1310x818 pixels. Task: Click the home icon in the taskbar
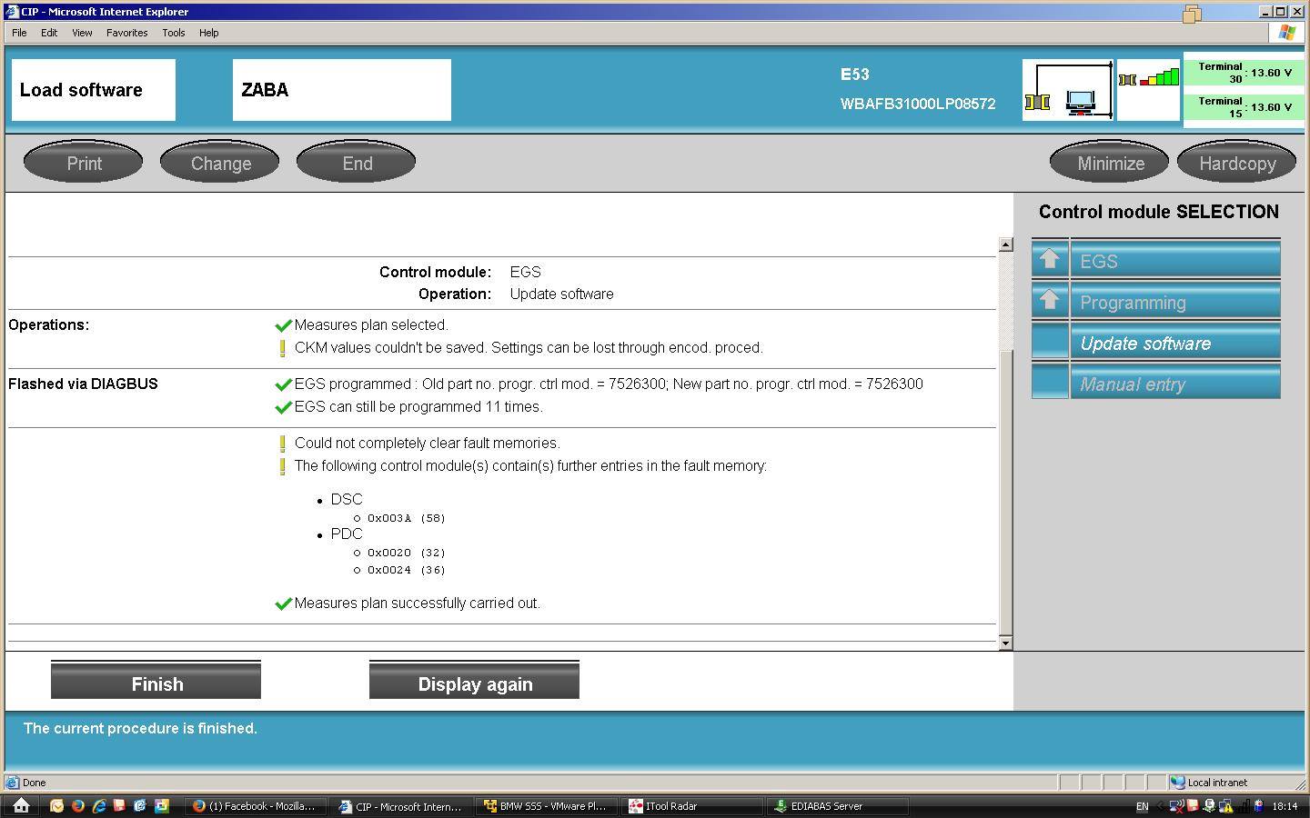pos(21,805)
